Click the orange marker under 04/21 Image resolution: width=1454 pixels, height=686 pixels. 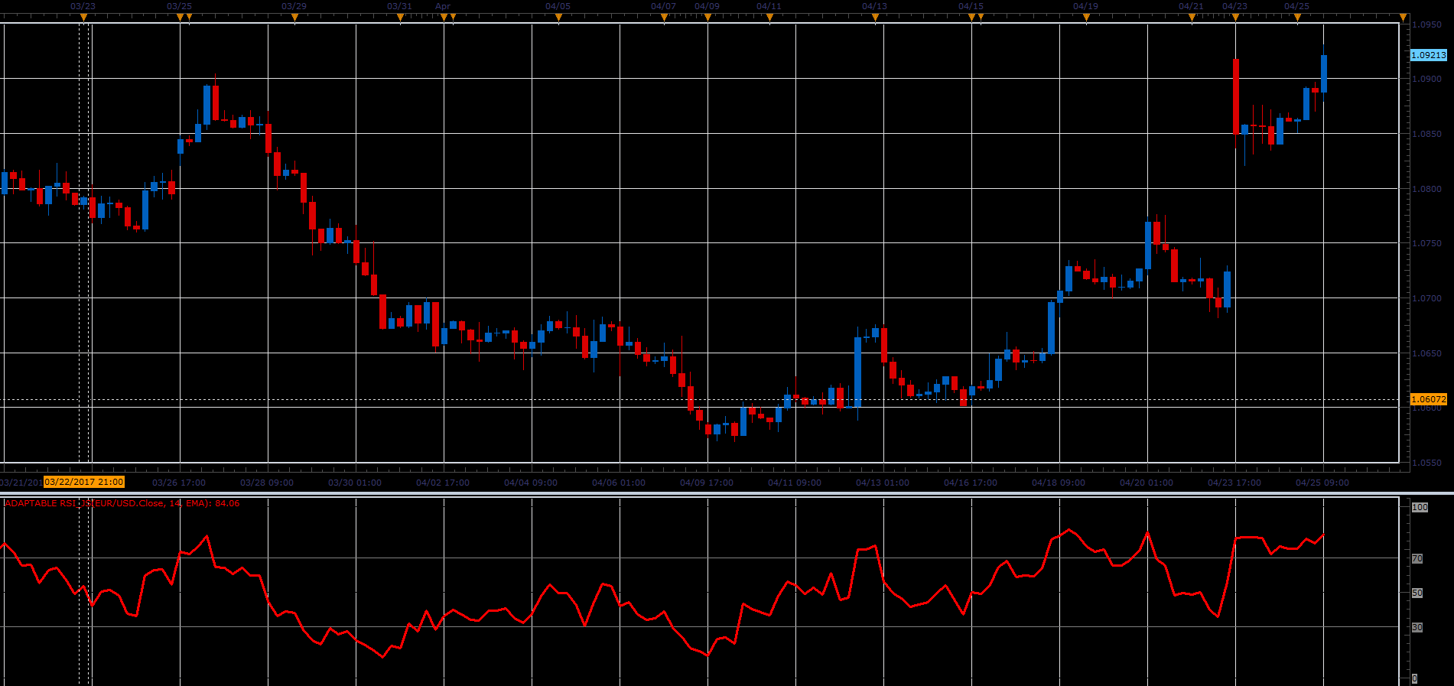click(x=1192, y=18)
